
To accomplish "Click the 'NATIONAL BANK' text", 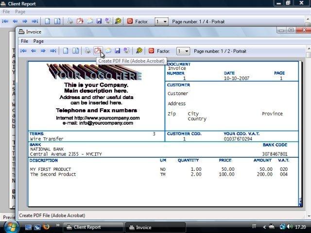I will coord(47,149).
